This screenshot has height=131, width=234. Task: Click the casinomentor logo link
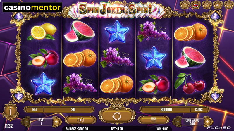coord(32,7)
